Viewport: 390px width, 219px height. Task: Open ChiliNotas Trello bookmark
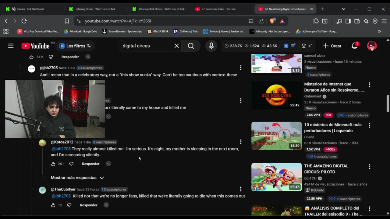point(186,31)
